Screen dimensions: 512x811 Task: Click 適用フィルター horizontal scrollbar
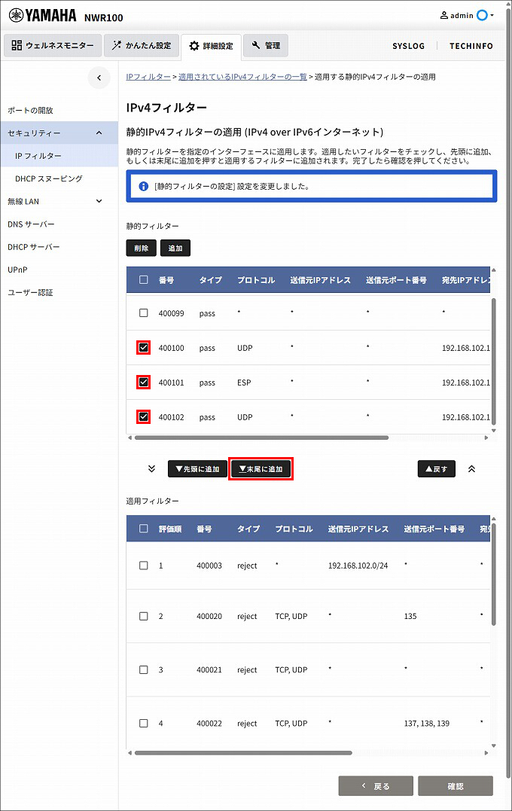pyautogui.click(x=243, y=753)
